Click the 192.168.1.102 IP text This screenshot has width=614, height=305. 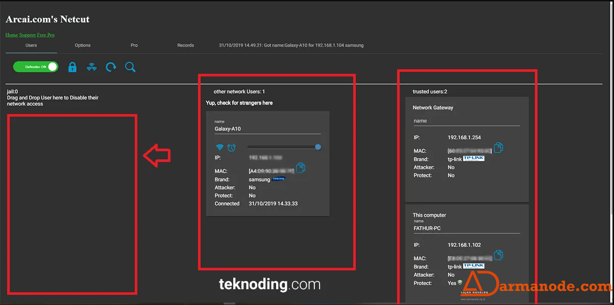point(464,245)
